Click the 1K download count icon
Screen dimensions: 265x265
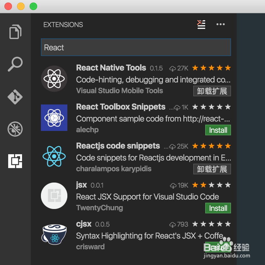pyautogui.click(x=177, y=108)
